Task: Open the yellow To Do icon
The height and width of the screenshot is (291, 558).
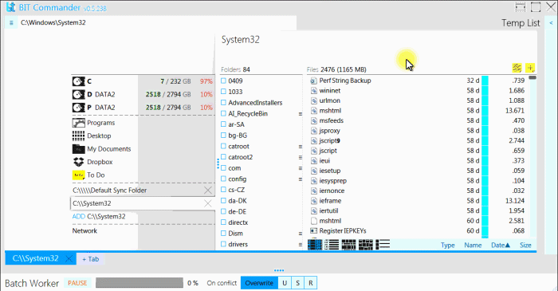Action: 78,175
